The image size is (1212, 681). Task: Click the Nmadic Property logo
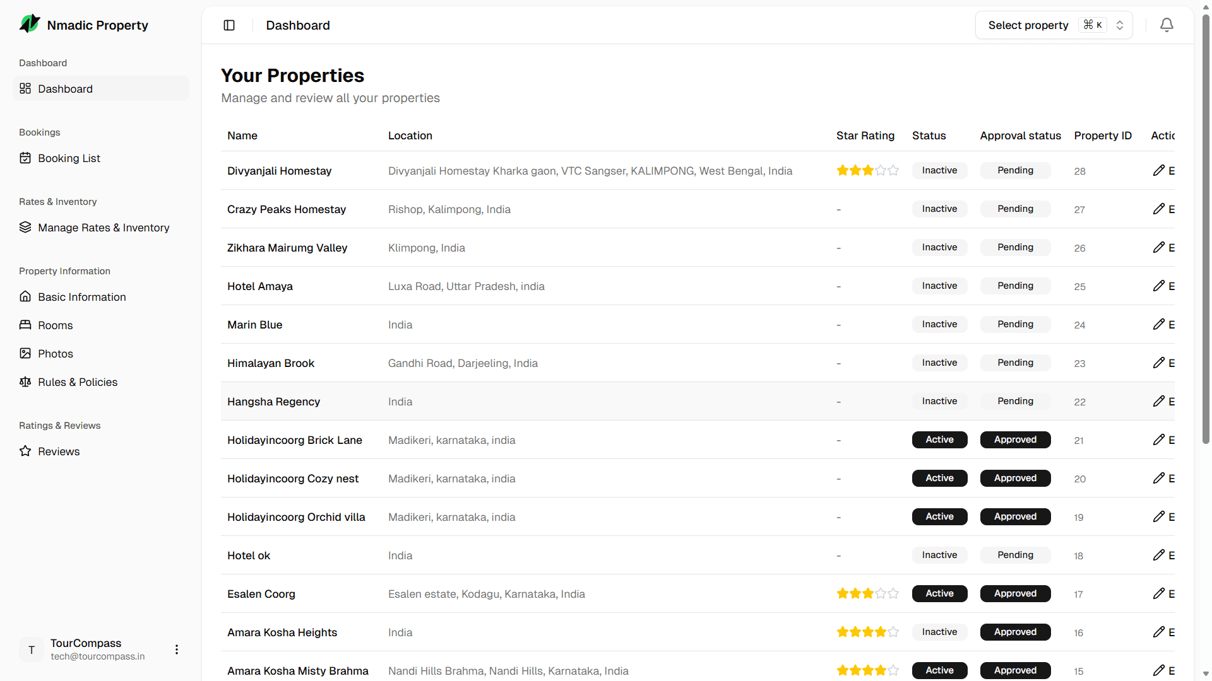[30, 25]
